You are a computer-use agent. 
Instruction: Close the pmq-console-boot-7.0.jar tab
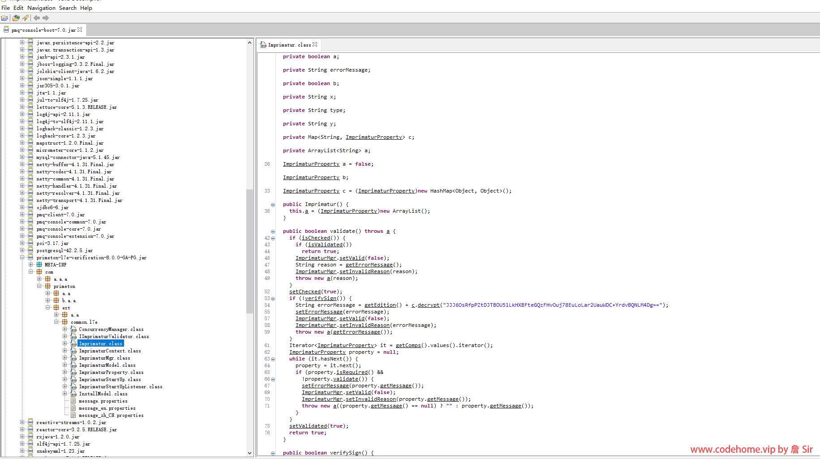(x=80, y=30)
